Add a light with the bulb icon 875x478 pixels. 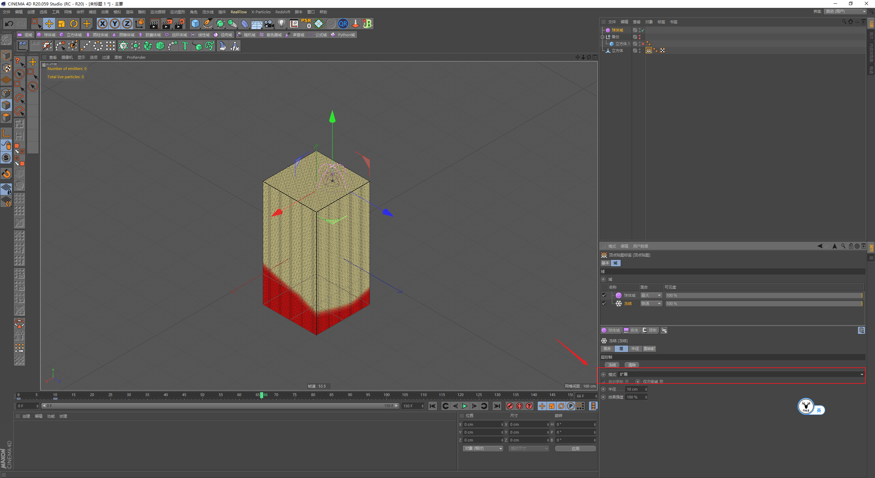(x=281, y=24)
